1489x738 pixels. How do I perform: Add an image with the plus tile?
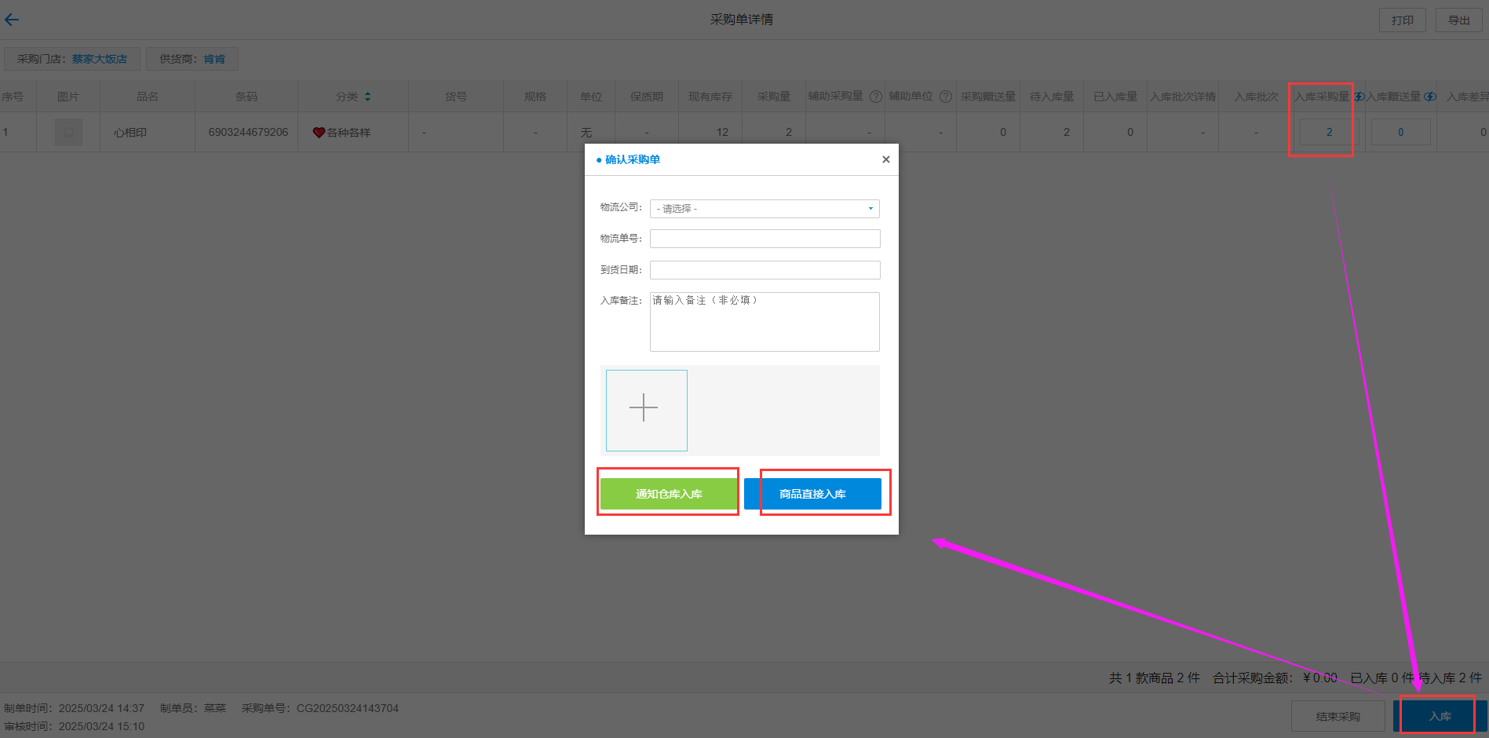(x=647, y=410)
